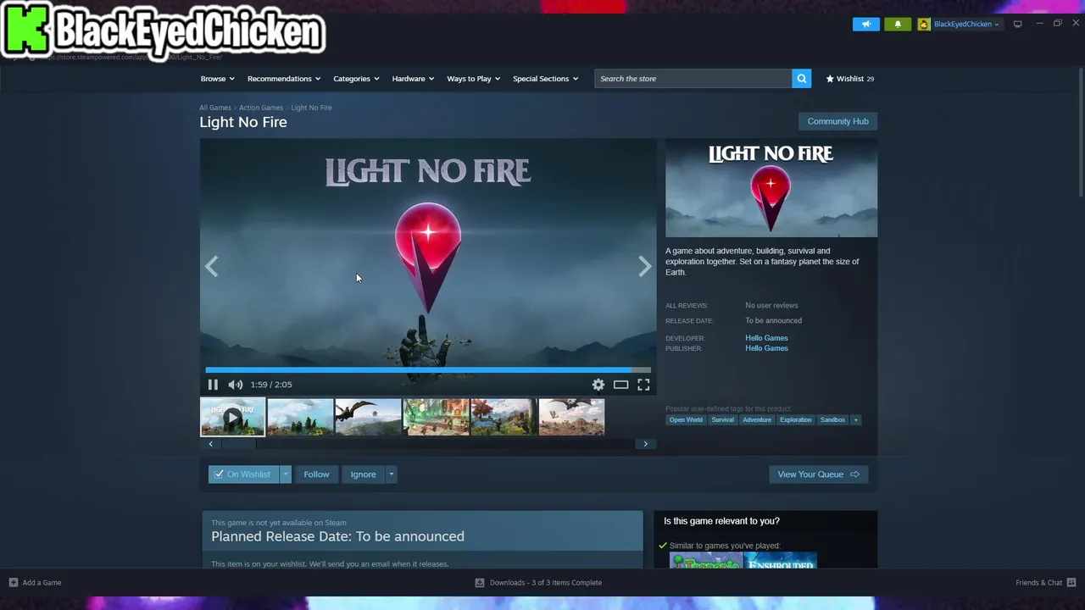Image resolution: width=1085 pixels, height=610 pixels.
Task: Select the flying dragon screenshot thumbnail
Action: tap(368, 417)
